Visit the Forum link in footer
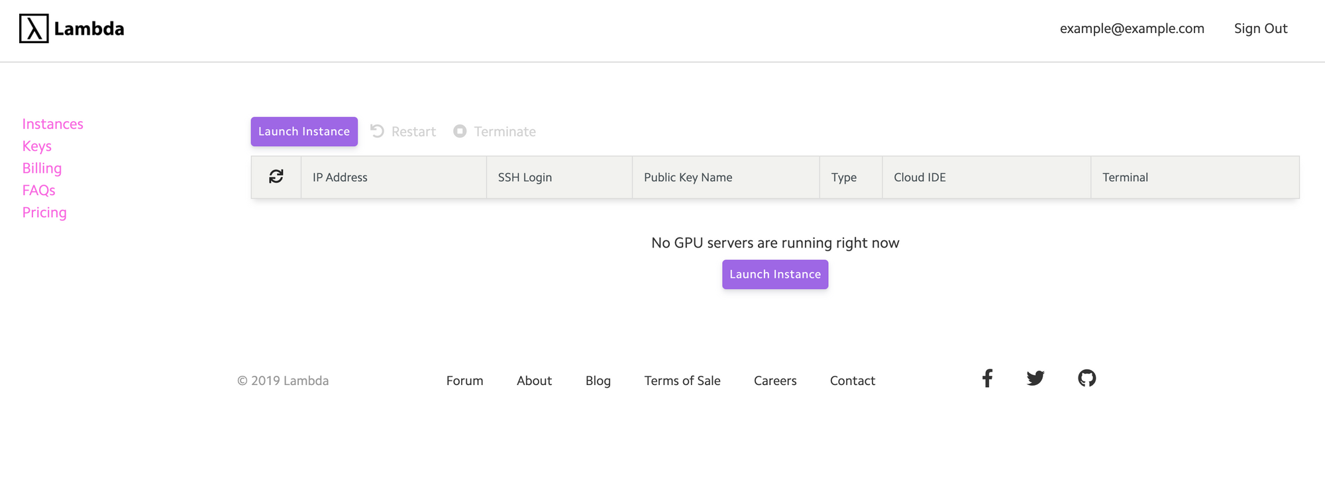The height and width of the screenshot is (481, 1325). (465, 380)
